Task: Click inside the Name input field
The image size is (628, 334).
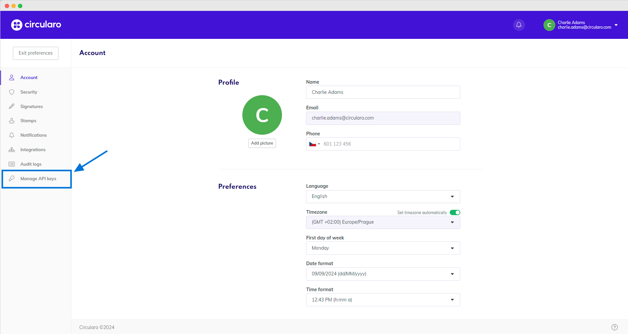Action: tap(383, 92)
